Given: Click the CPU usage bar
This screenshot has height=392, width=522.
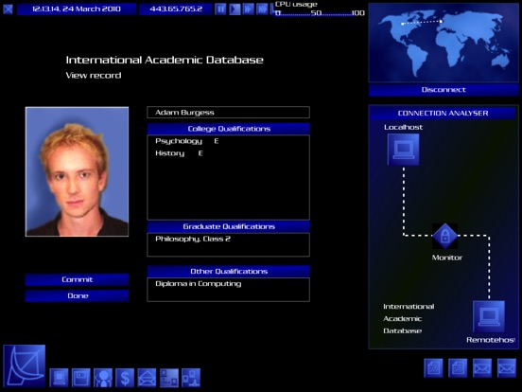Looking at the screenshot, I should point(320,13).
